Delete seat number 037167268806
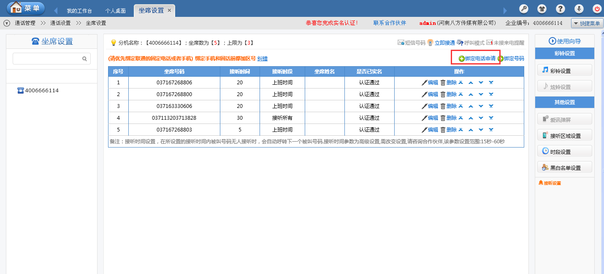 (448, 83)
